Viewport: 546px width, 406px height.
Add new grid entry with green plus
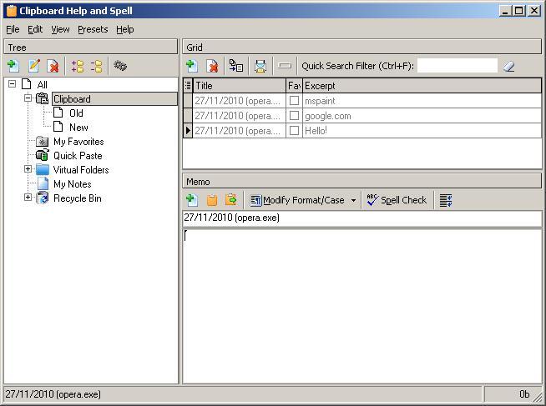click(191, 66)
